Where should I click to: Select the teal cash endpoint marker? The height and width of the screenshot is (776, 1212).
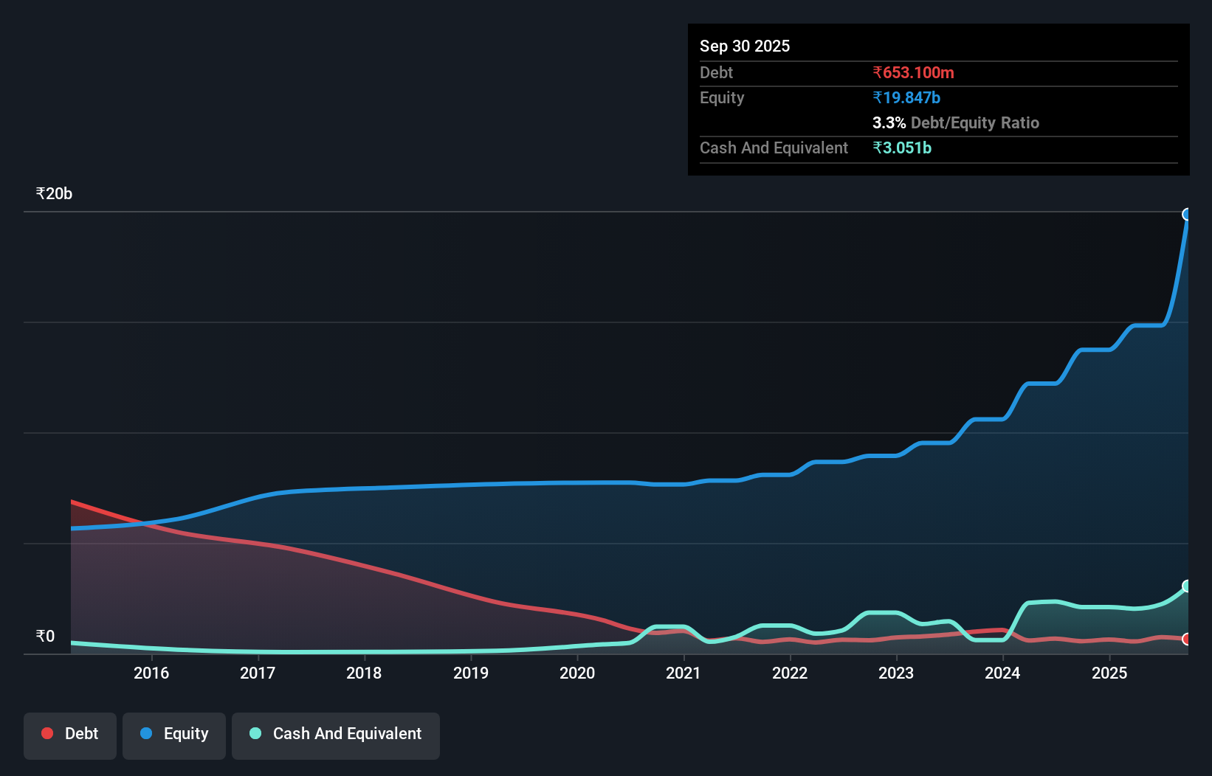click(1187, 586)
